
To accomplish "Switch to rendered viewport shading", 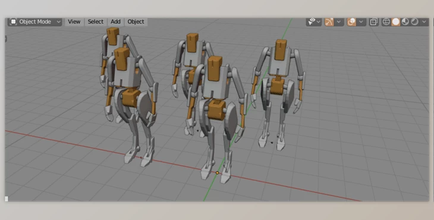I will click(x=414, y=22).
